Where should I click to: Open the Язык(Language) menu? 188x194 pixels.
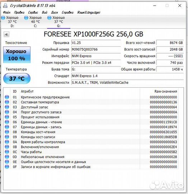89,12
